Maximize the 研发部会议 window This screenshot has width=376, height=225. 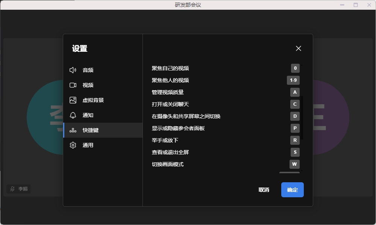[x=356, y=5]
